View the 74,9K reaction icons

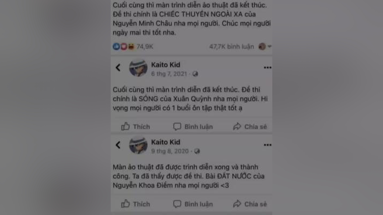(x=124, y=47)
